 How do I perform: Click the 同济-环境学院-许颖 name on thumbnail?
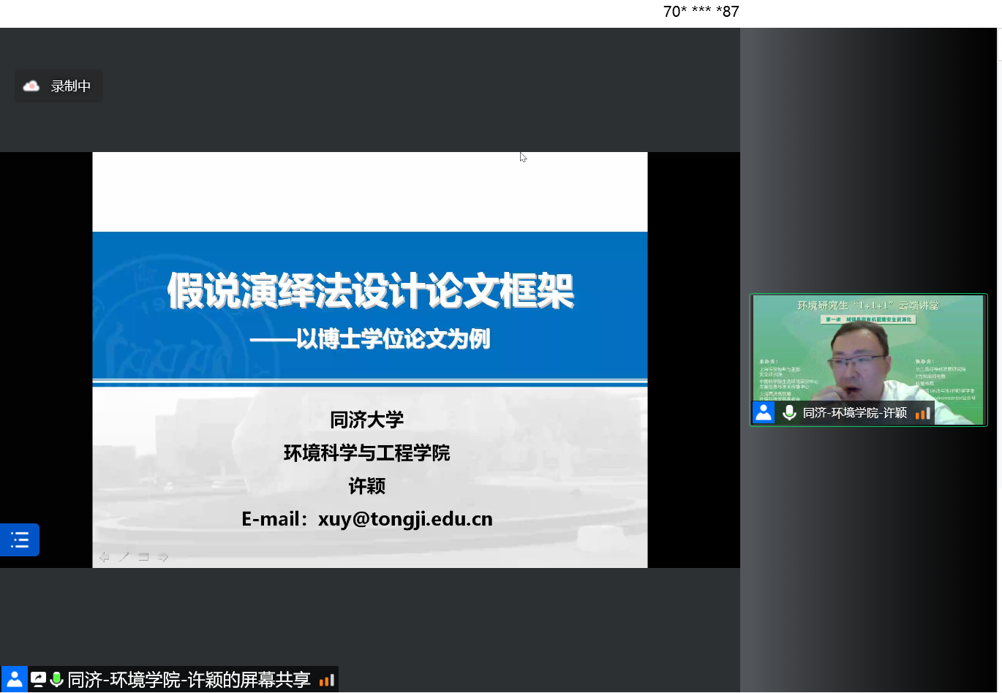point(854,413)
